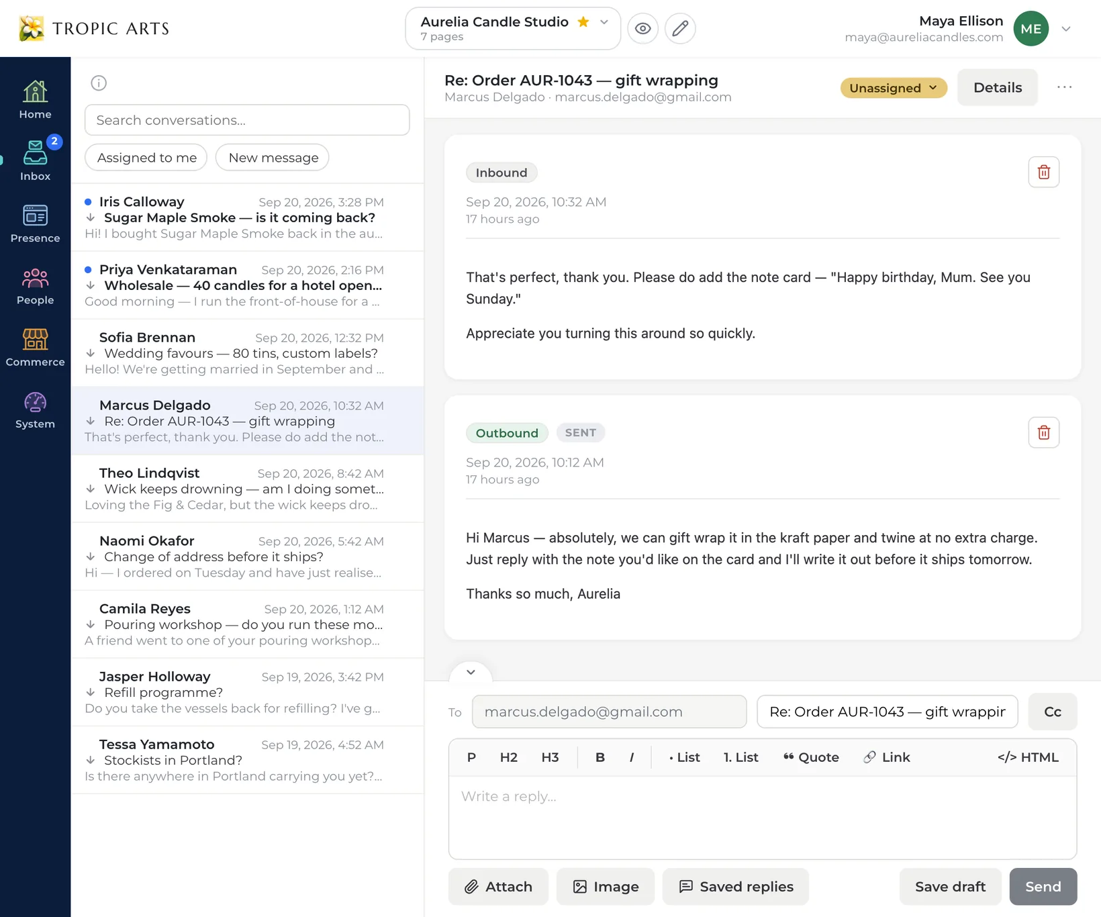1101x917 pixels.
Task: Open the Inbox tab in sidebar
Action: tap(35, 161)
